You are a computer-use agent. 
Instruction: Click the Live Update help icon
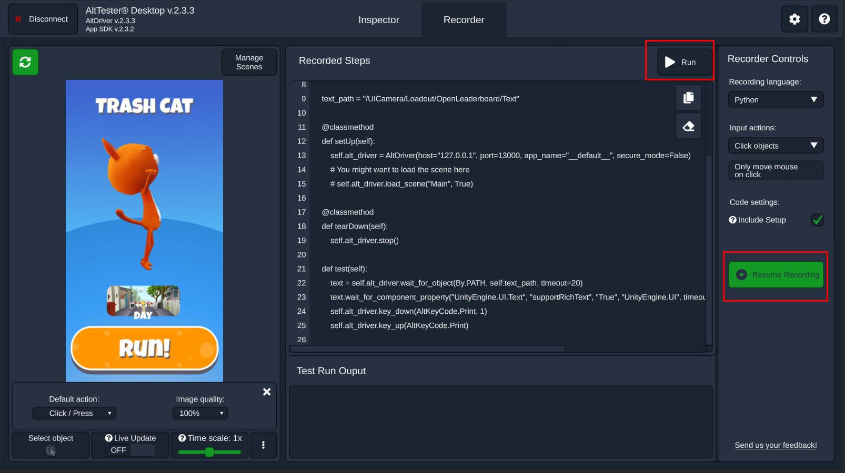pyautogui.click(x=108, y=438)
